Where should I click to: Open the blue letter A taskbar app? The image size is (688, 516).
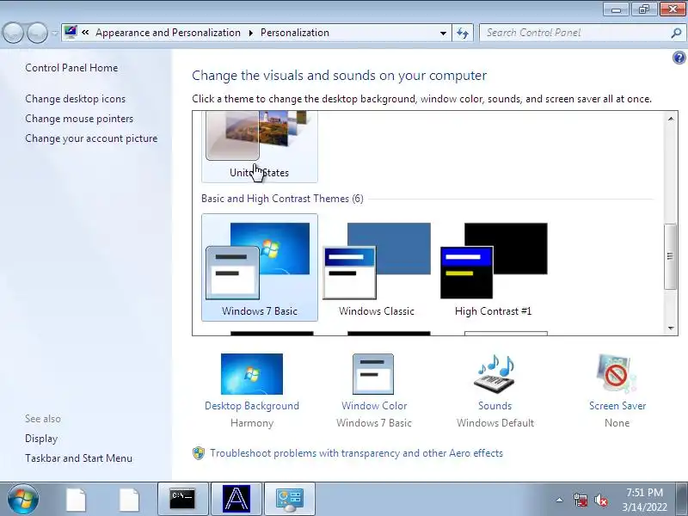[236, 499]
